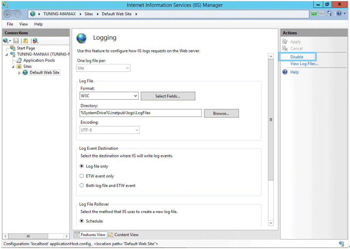Click the Cancel action
This screenshot has height=249, width=350.
(x=297, y=48)
